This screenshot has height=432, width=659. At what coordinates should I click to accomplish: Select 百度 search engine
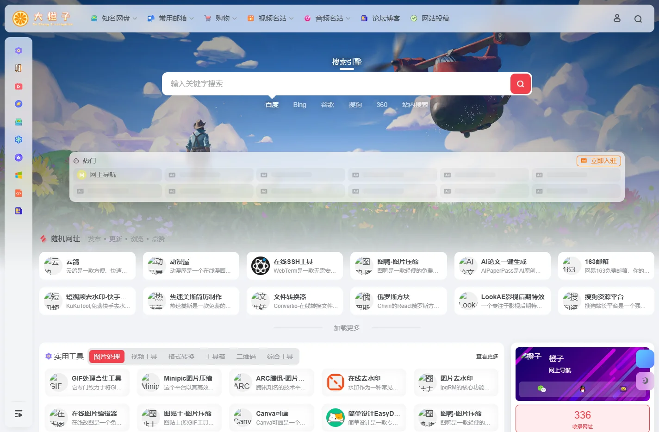pos(272,105)
